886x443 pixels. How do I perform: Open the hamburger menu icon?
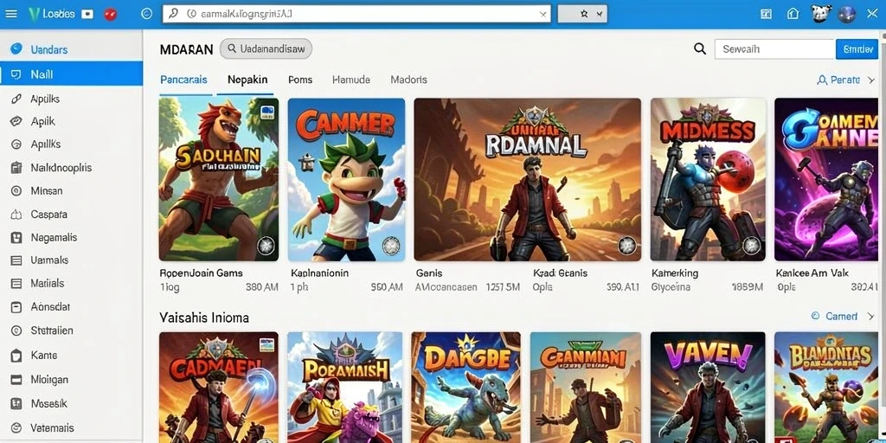click(10, 14)
